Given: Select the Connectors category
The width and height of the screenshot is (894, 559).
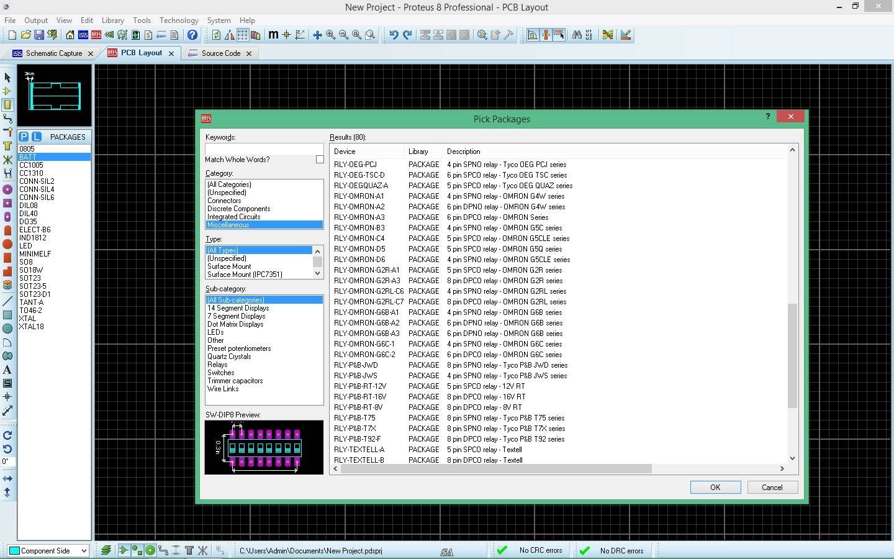Looking at the screenshot, I should pos(224,201).
